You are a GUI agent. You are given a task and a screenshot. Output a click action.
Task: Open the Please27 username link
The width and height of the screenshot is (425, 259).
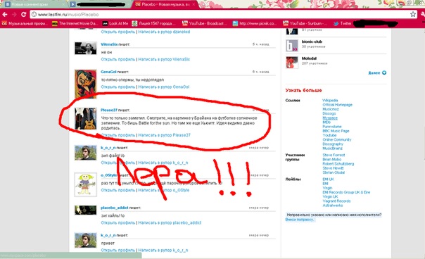[x=108, y=110]
